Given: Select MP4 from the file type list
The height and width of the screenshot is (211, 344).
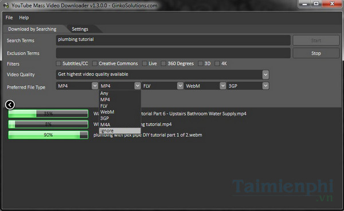Looking at the screenshot, I should 120,99.
